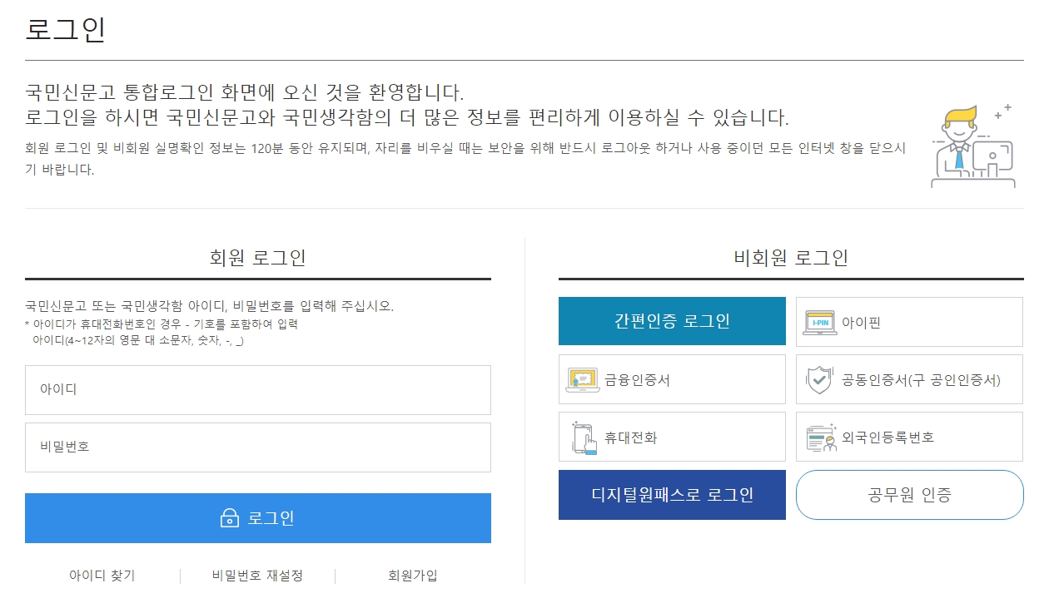The image size is (1064, 608).
Task: Go to 회원가입
Action: pos(413,575)
